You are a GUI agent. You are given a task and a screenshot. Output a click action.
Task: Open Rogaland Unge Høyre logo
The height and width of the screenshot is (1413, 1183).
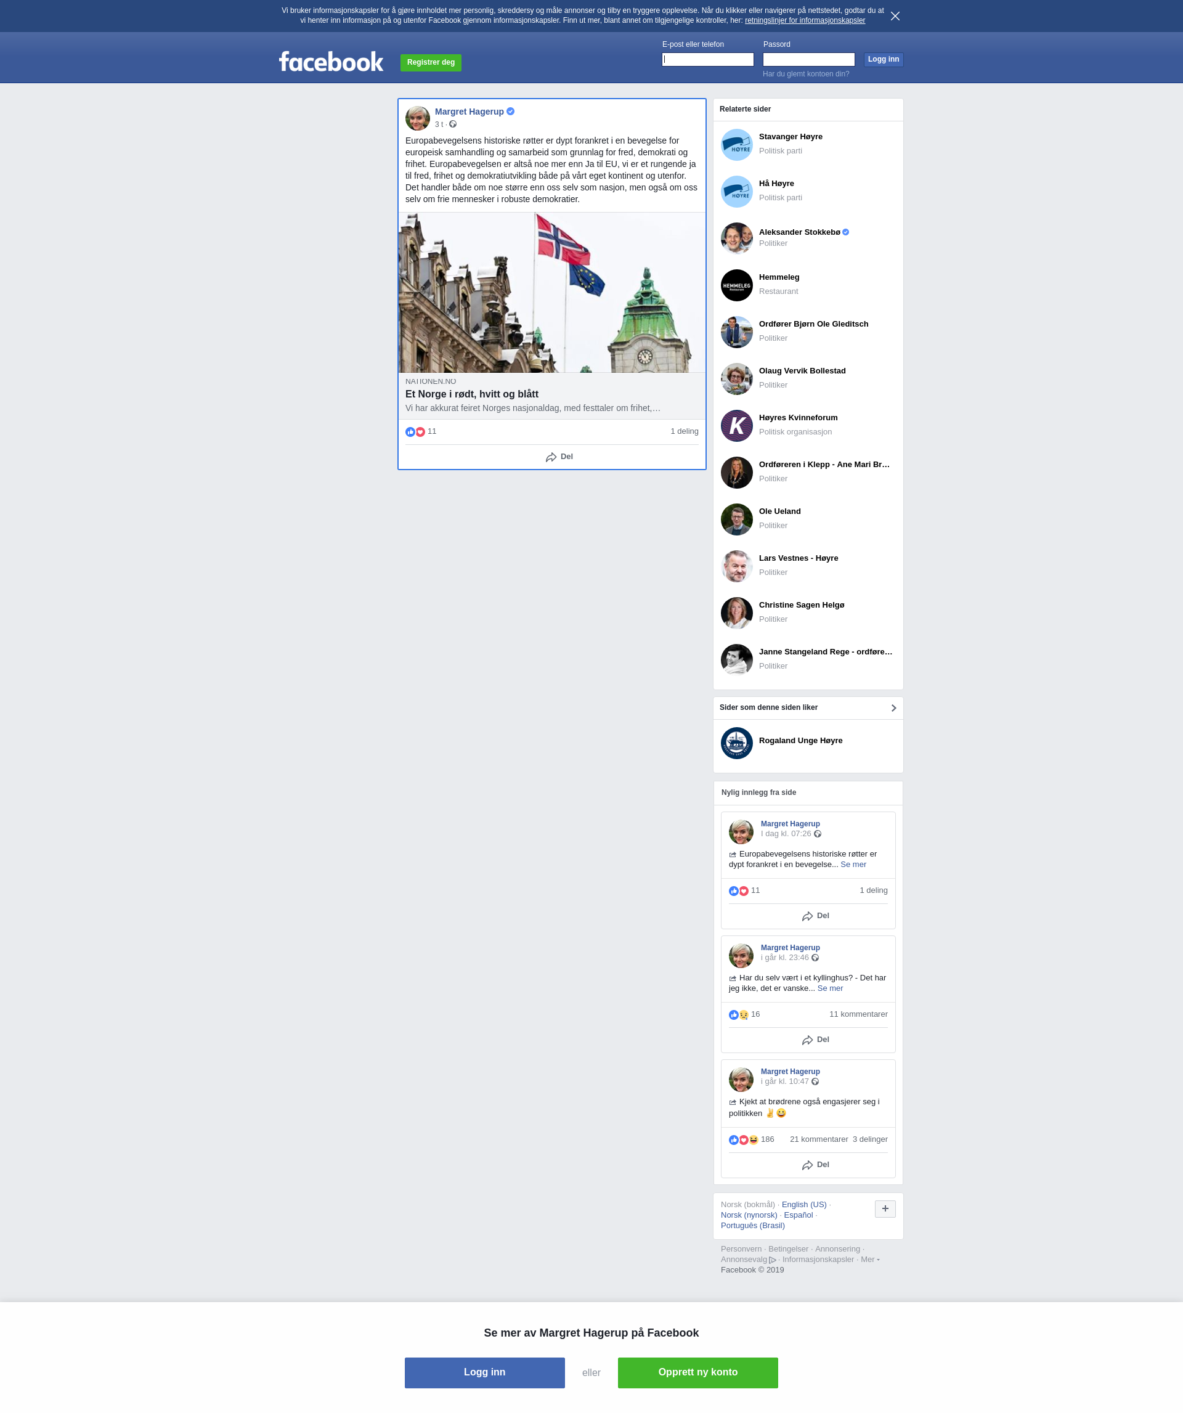click(x=737, y=744)
